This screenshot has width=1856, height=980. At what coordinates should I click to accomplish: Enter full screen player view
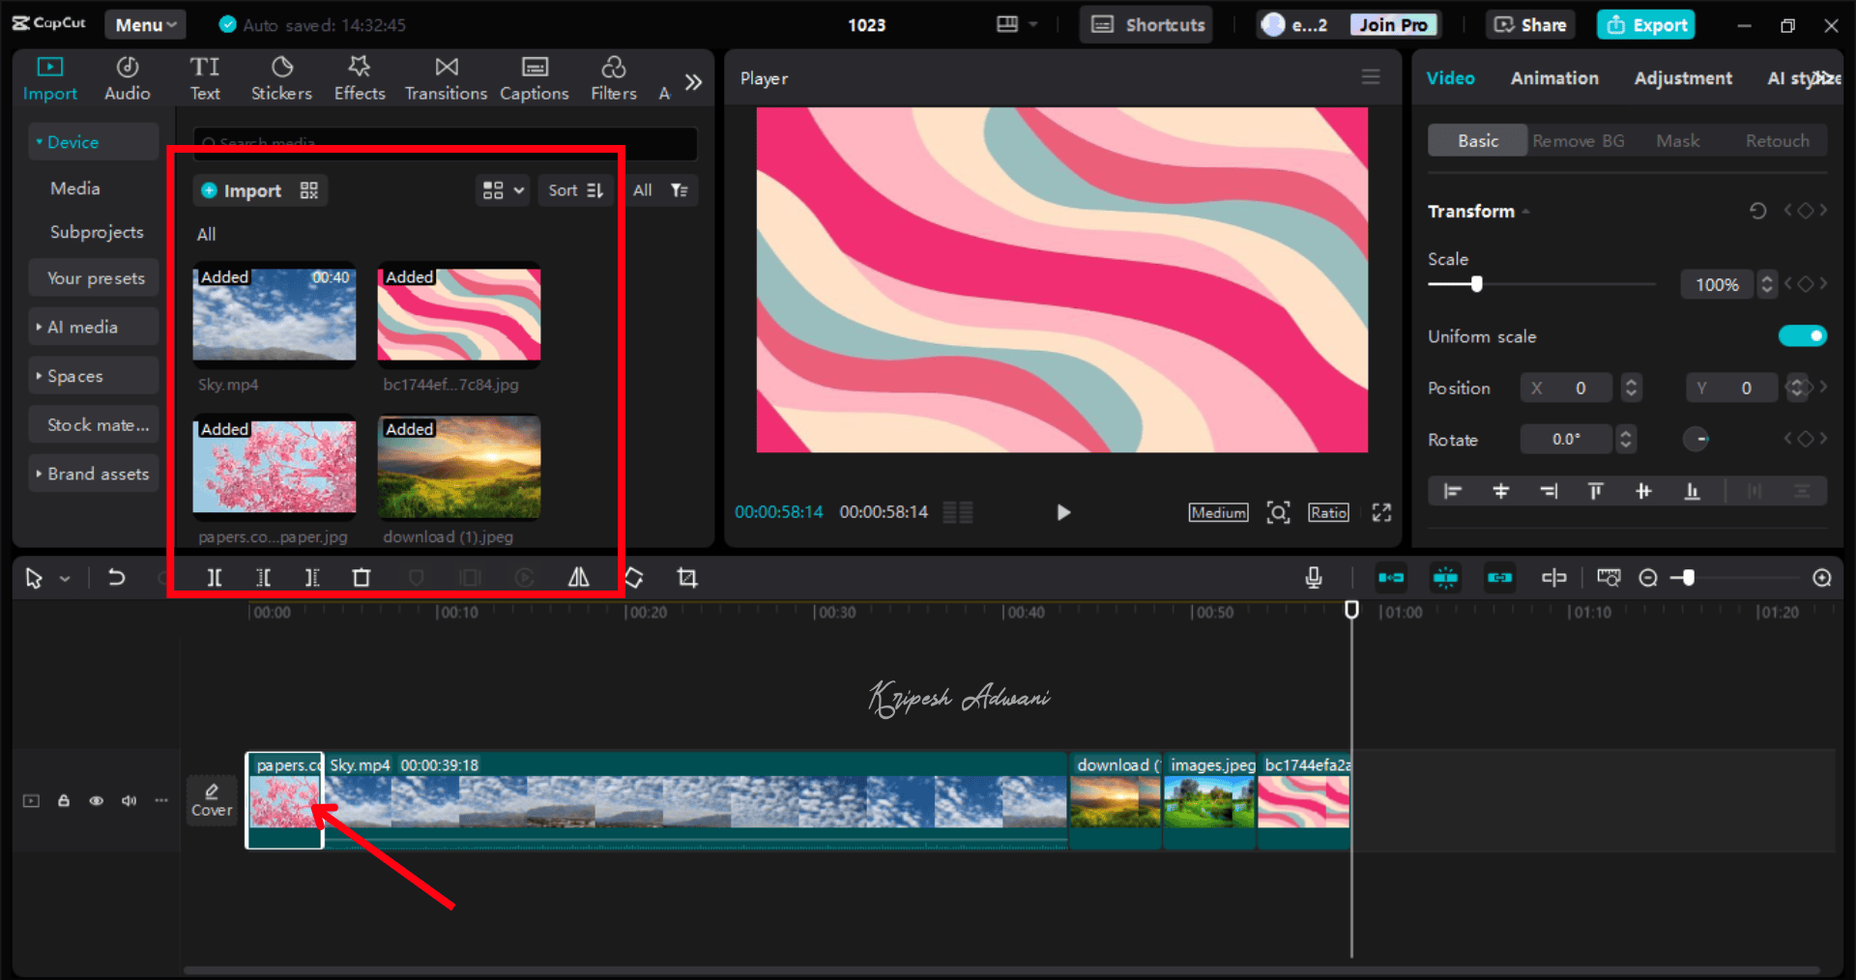tap(1381, 512)
